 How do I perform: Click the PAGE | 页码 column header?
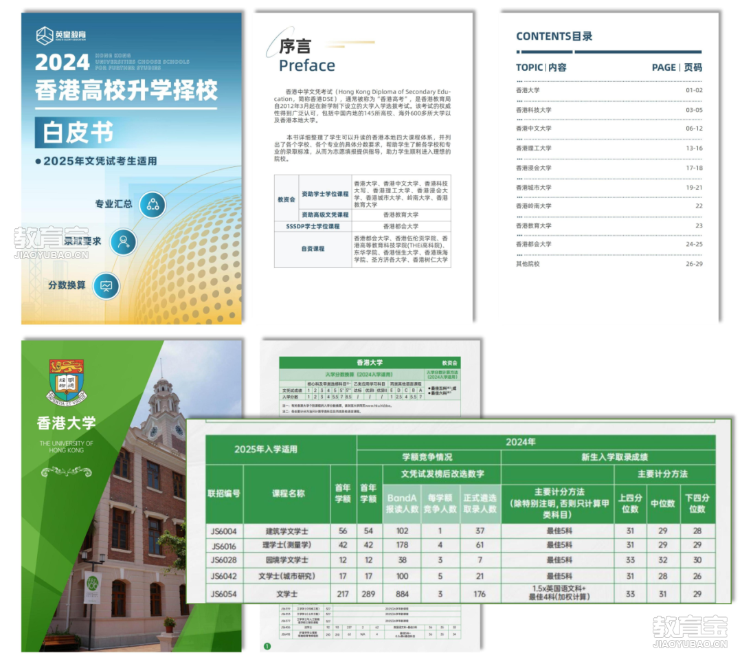click(677, 67)
